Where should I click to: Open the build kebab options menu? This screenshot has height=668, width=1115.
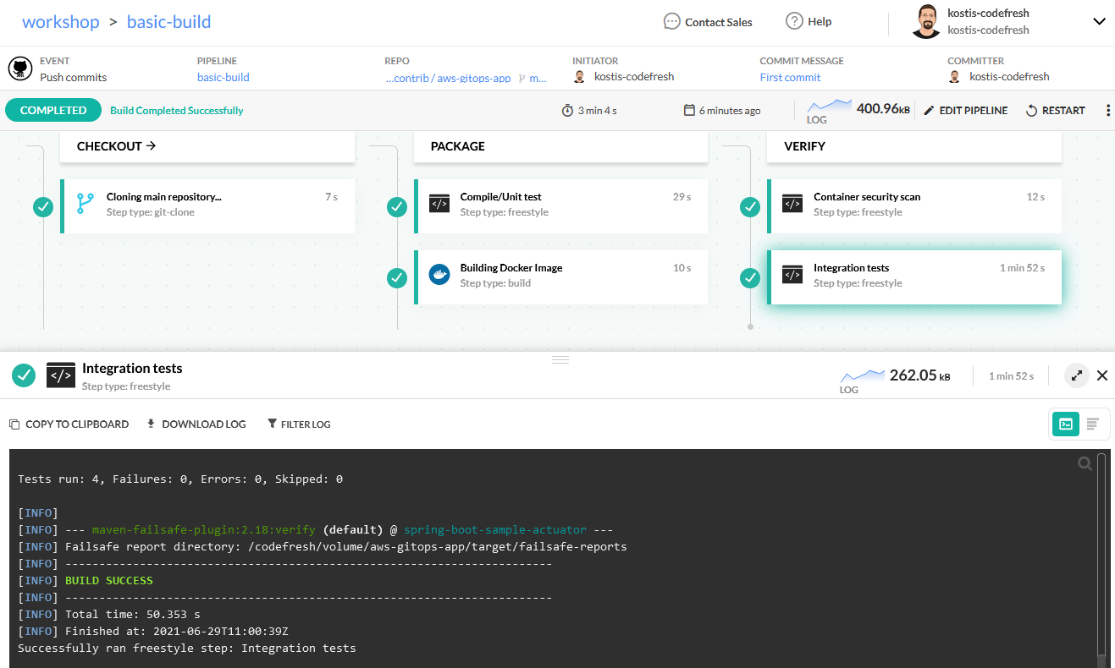click(x=1107, y=111)
